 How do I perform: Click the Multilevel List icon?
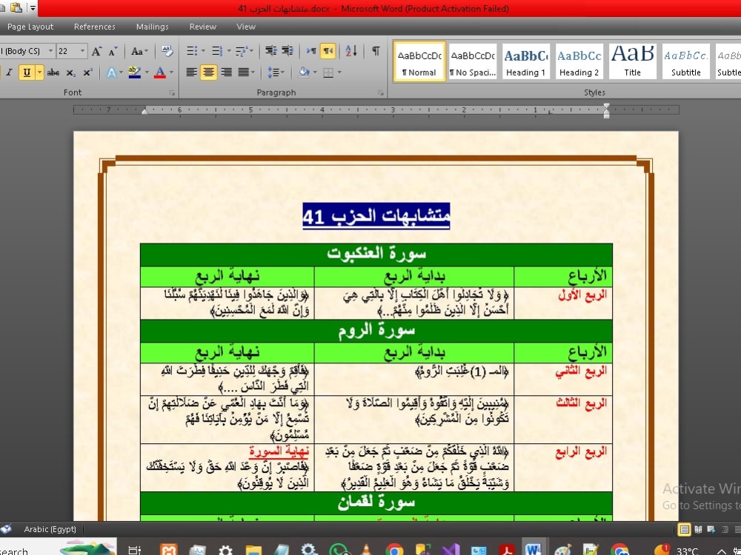(242, 51)
